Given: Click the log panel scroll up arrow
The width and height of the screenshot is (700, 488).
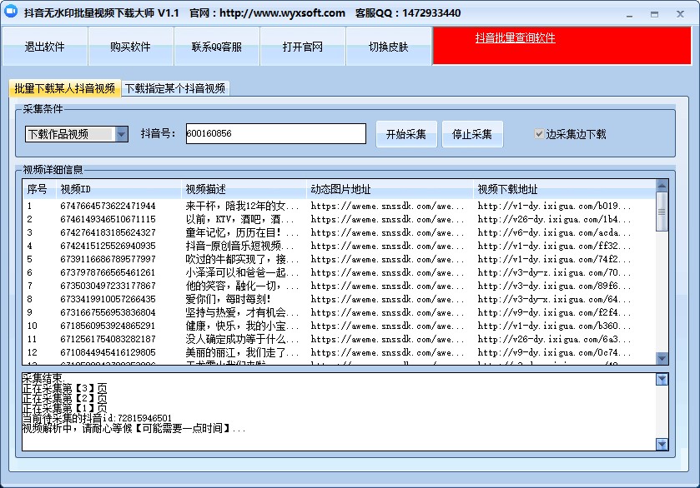Looking at the screenshot, I should click(662, 379).
